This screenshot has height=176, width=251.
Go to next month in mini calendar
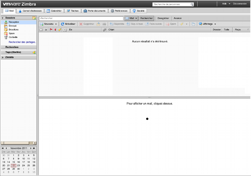click(31, 148)
